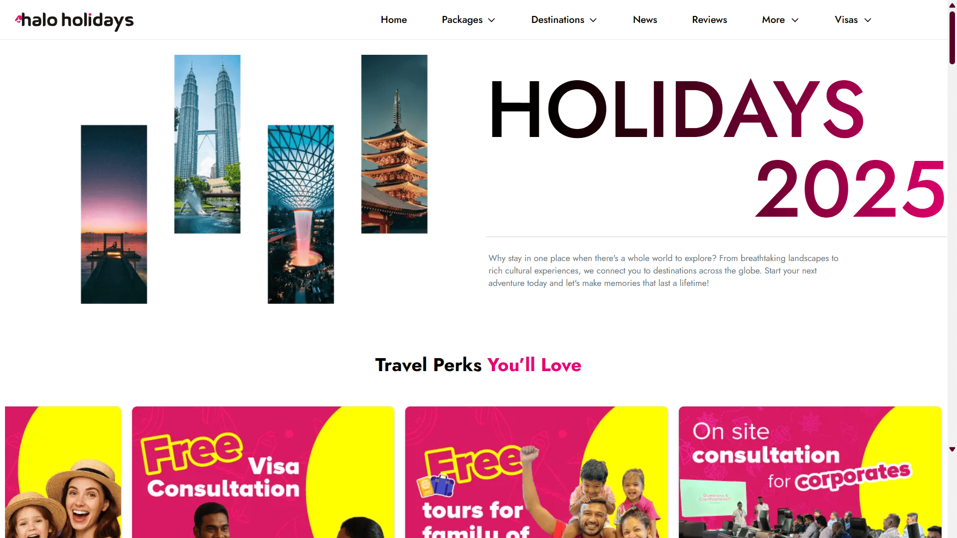The height and width of the screenshot is (538, 957).
Task: Click the scrollbar down arrow
Action: point(952,449)
